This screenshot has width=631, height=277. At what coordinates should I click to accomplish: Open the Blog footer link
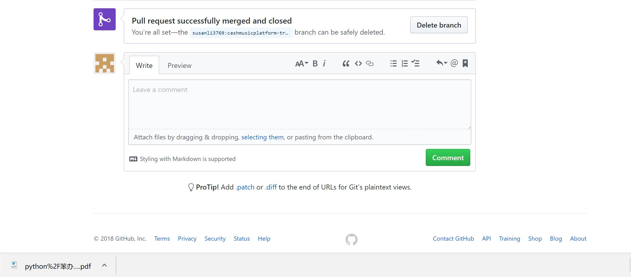(556, 239)
